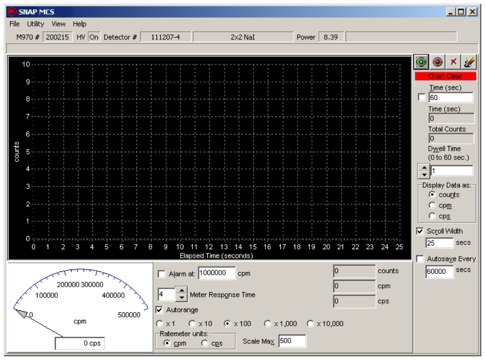Click the HV On status field

click(94, 37)
